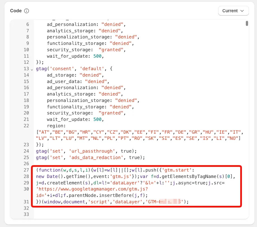Image resolution: width=257 pixels, height=227 pixels.
Task: Click line number 12 in the gutter
Action: [26, 62]
